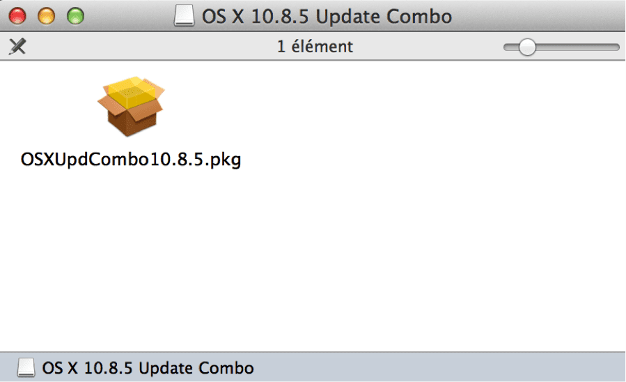Click the crossed-out pencil read-only icon

(17, 47)
